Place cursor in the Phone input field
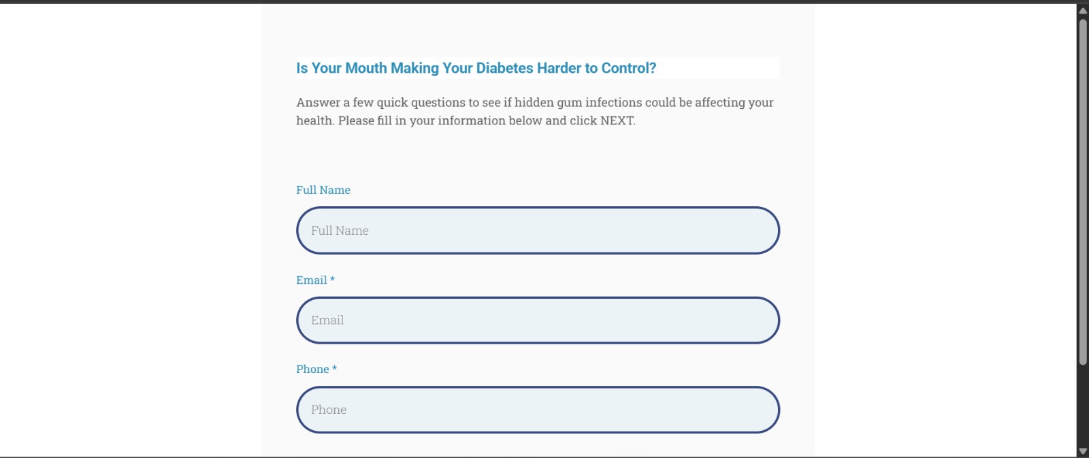This screenshot has width=1089, height=458. [x=538, y=410]
